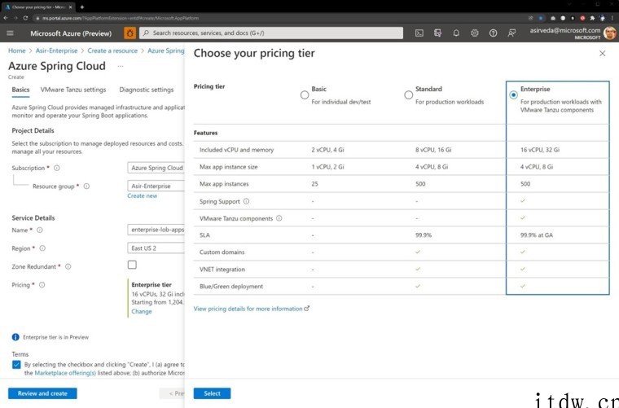
Task: Toggle the Zone Redundant checkbox
Action: tap(132, 265)
